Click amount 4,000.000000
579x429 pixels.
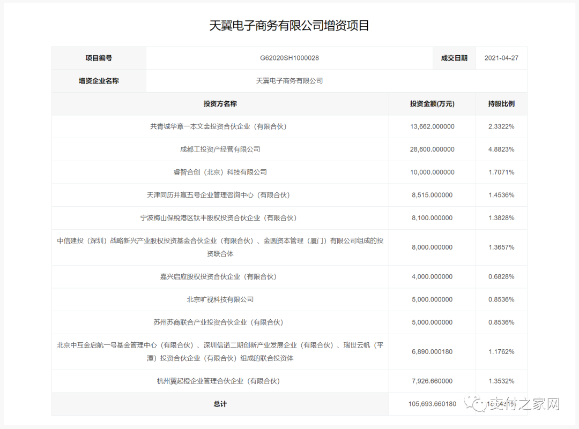[x=432, y=277]
